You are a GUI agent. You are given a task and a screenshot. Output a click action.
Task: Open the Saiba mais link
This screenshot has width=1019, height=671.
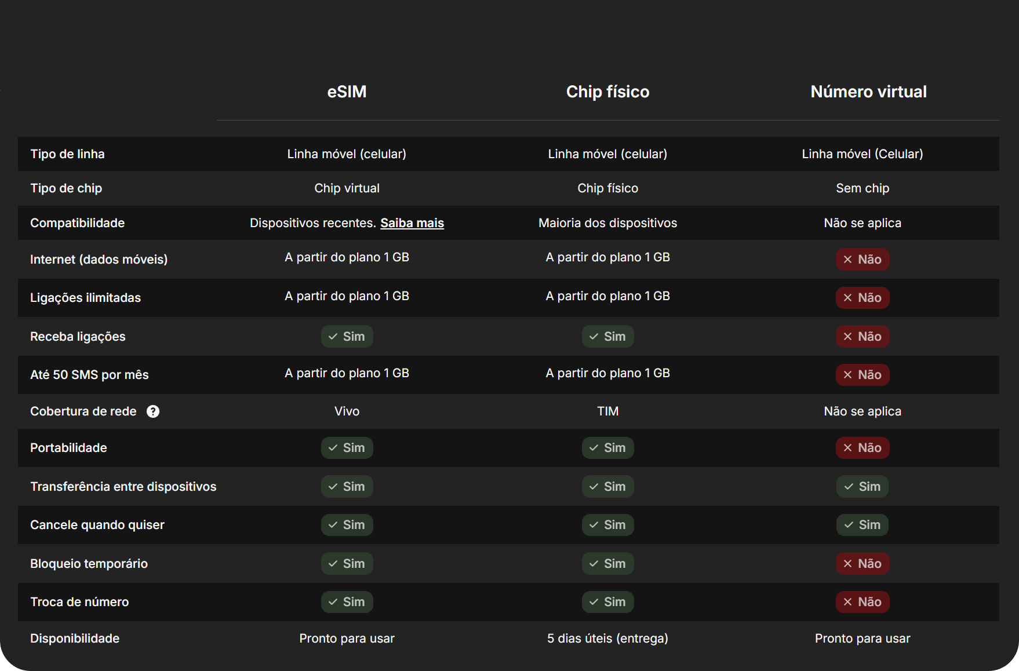pos(412,223)
